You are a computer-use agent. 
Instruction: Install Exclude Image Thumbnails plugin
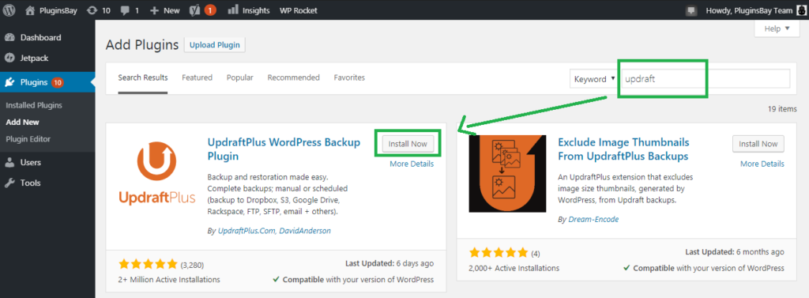click(758, 144)
